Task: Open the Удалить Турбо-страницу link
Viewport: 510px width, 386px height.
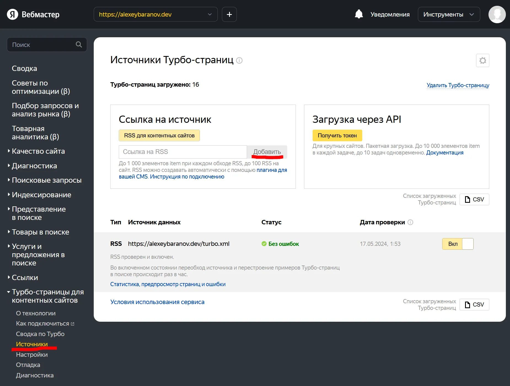Action: coord(458,85)
